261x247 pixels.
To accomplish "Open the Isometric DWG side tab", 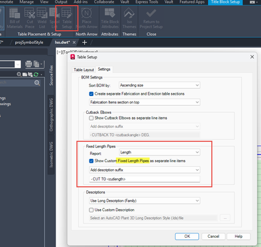I will pyautogui.click(x=51, y=155).
